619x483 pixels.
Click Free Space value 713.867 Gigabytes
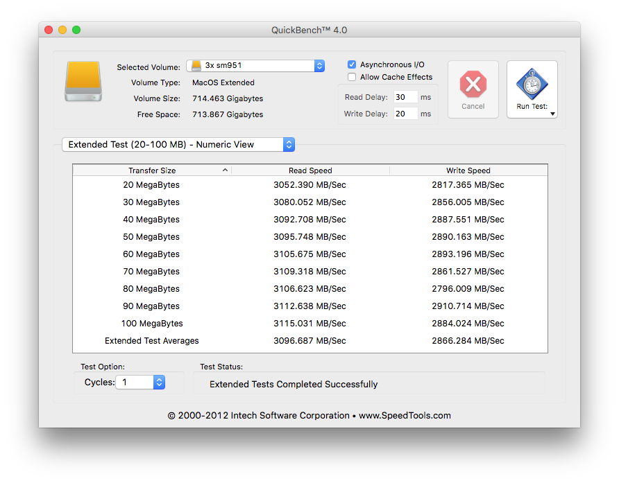coord(228,114)
